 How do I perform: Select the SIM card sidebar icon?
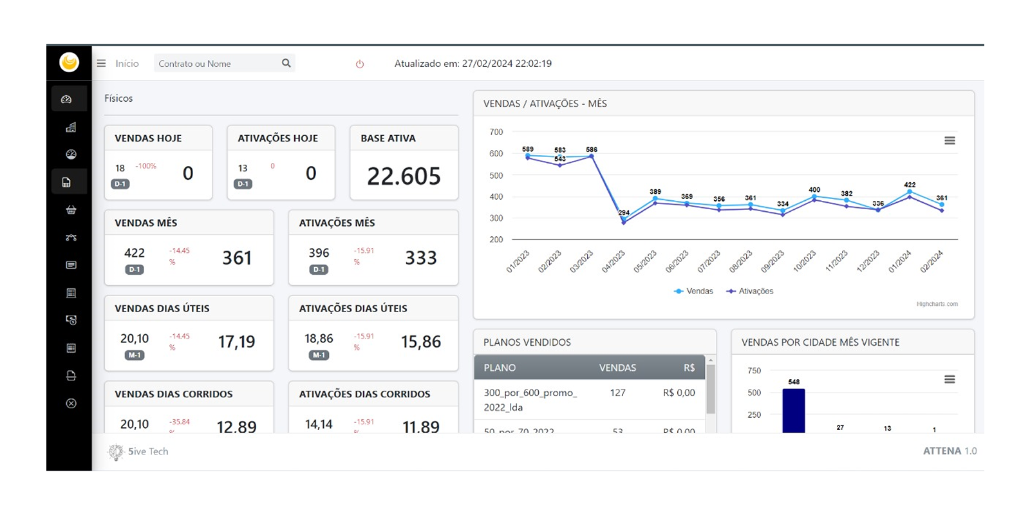click(x=66, y=182)
